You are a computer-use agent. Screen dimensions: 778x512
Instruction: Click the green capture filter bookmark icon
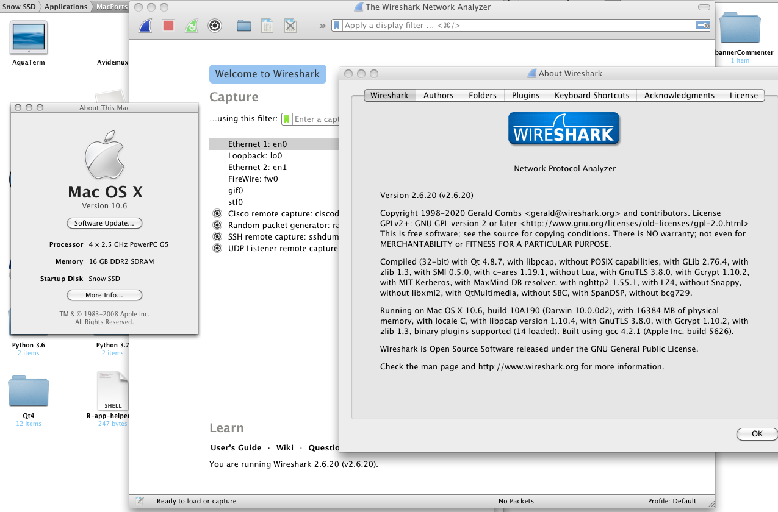pos(287,119)
